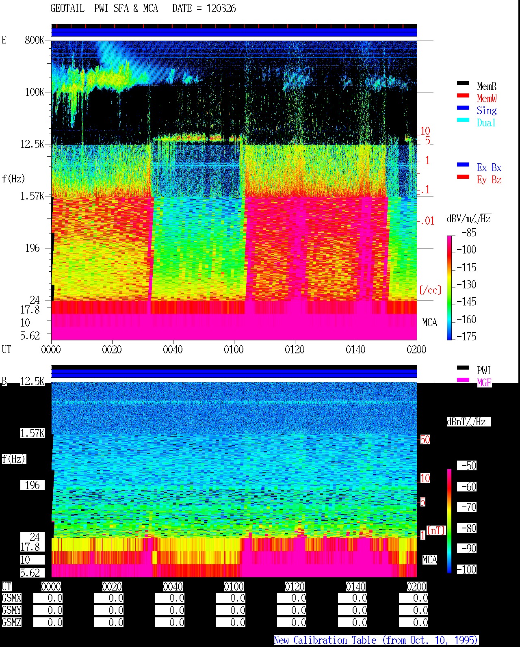Open the New Calibration Table note

click(x=376, y=641)
